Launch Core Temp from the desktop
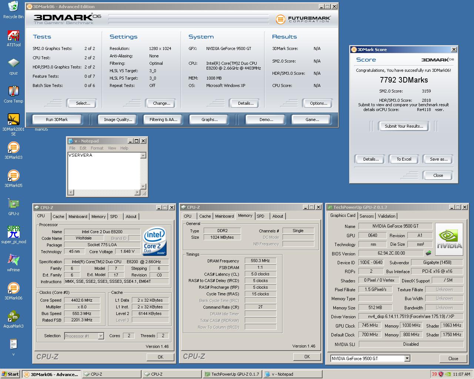The height and width of the screenshot is (379, 474). click(13, 94)
